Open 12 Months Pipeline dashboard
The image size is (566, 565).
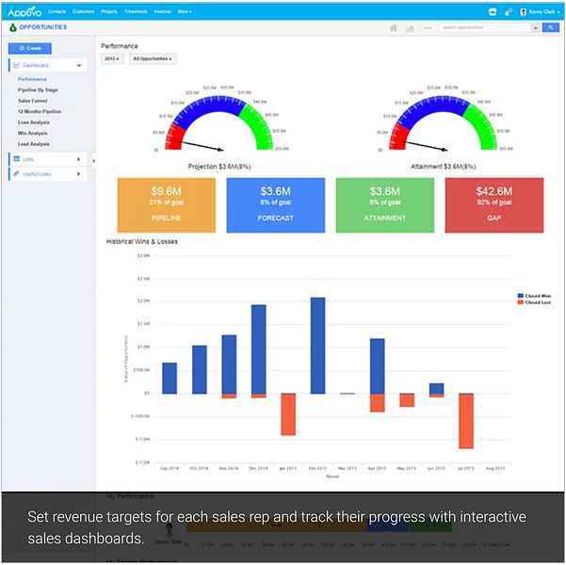[x=40, y=111]
